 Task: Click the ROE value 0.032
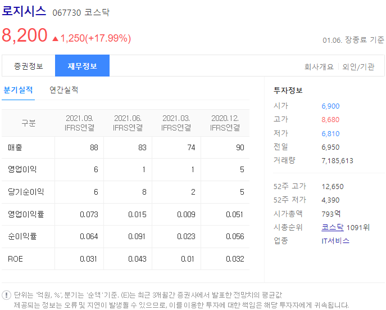(x=235, y=259)
